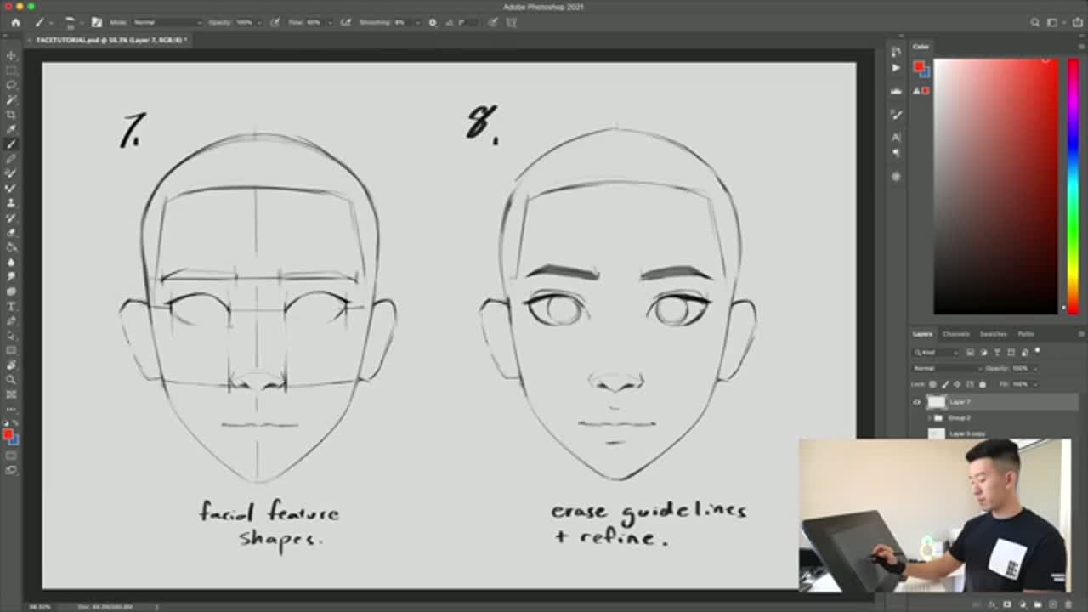Select the Brush tool in toolbar
This screenshot has width=1088, height=612.
11,143
